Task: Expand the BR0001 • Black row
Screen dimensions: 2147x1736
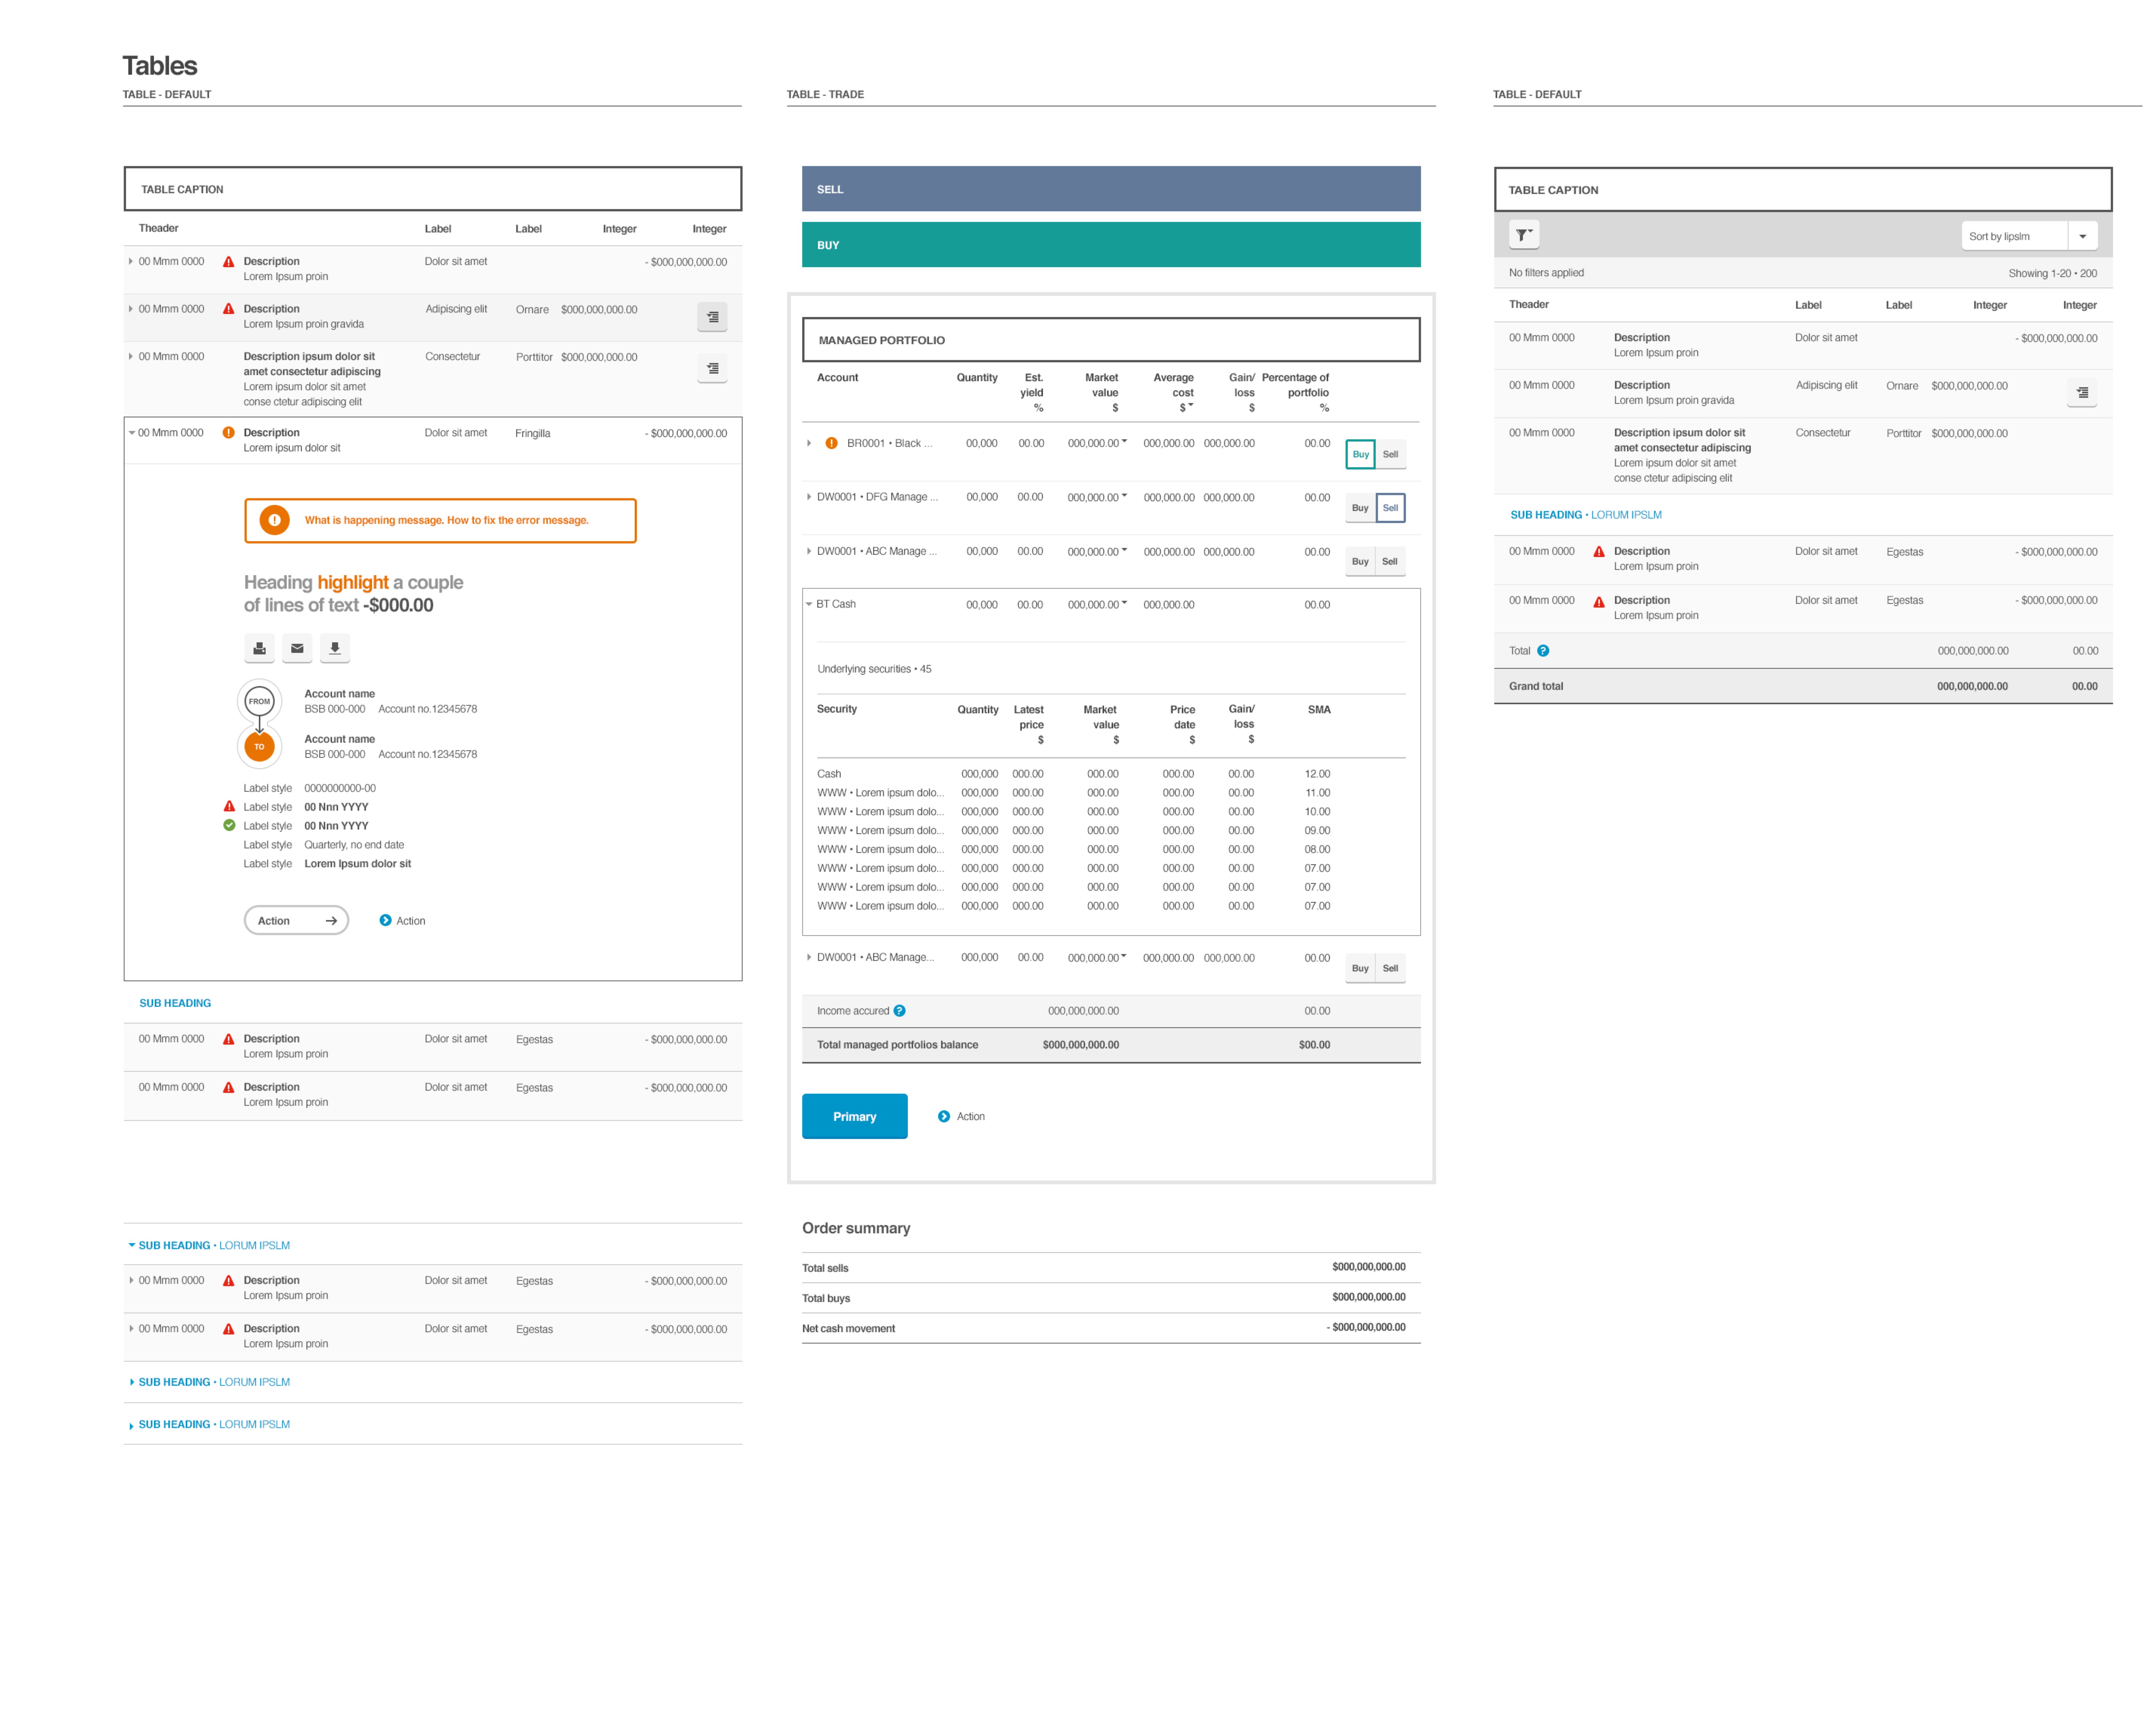Action: point(809,443)
